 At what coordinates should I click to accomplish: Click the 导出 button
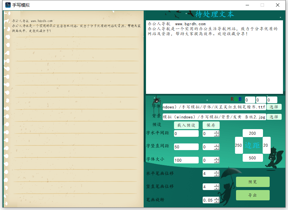[x=252, y=195]
